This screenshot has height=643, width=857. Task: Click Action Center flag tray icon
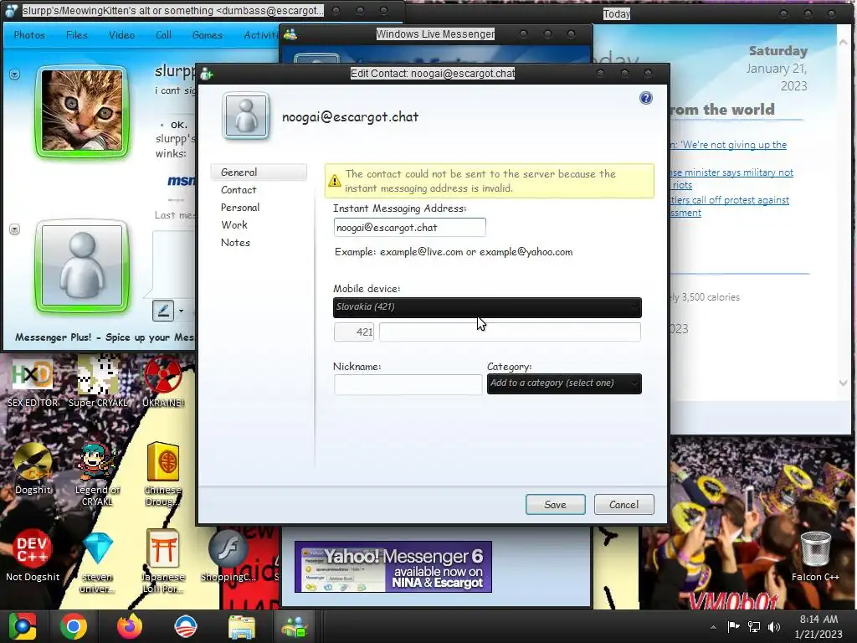[x=733, y=626]
